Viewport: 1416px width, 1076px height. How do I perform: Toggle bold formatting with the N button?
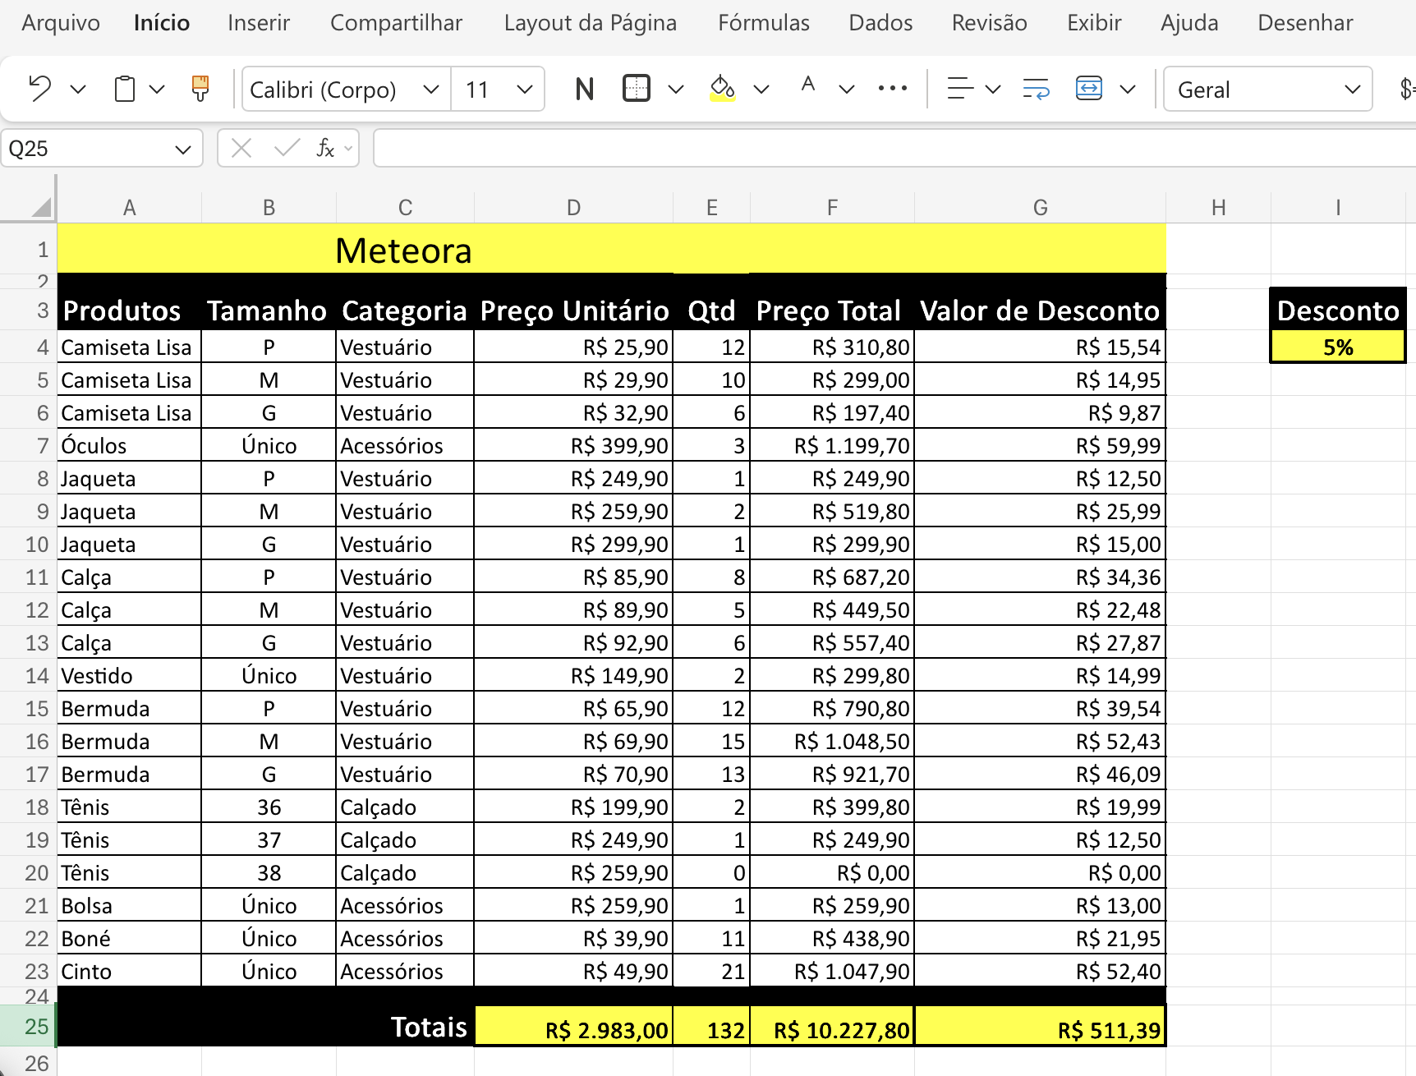585,89
